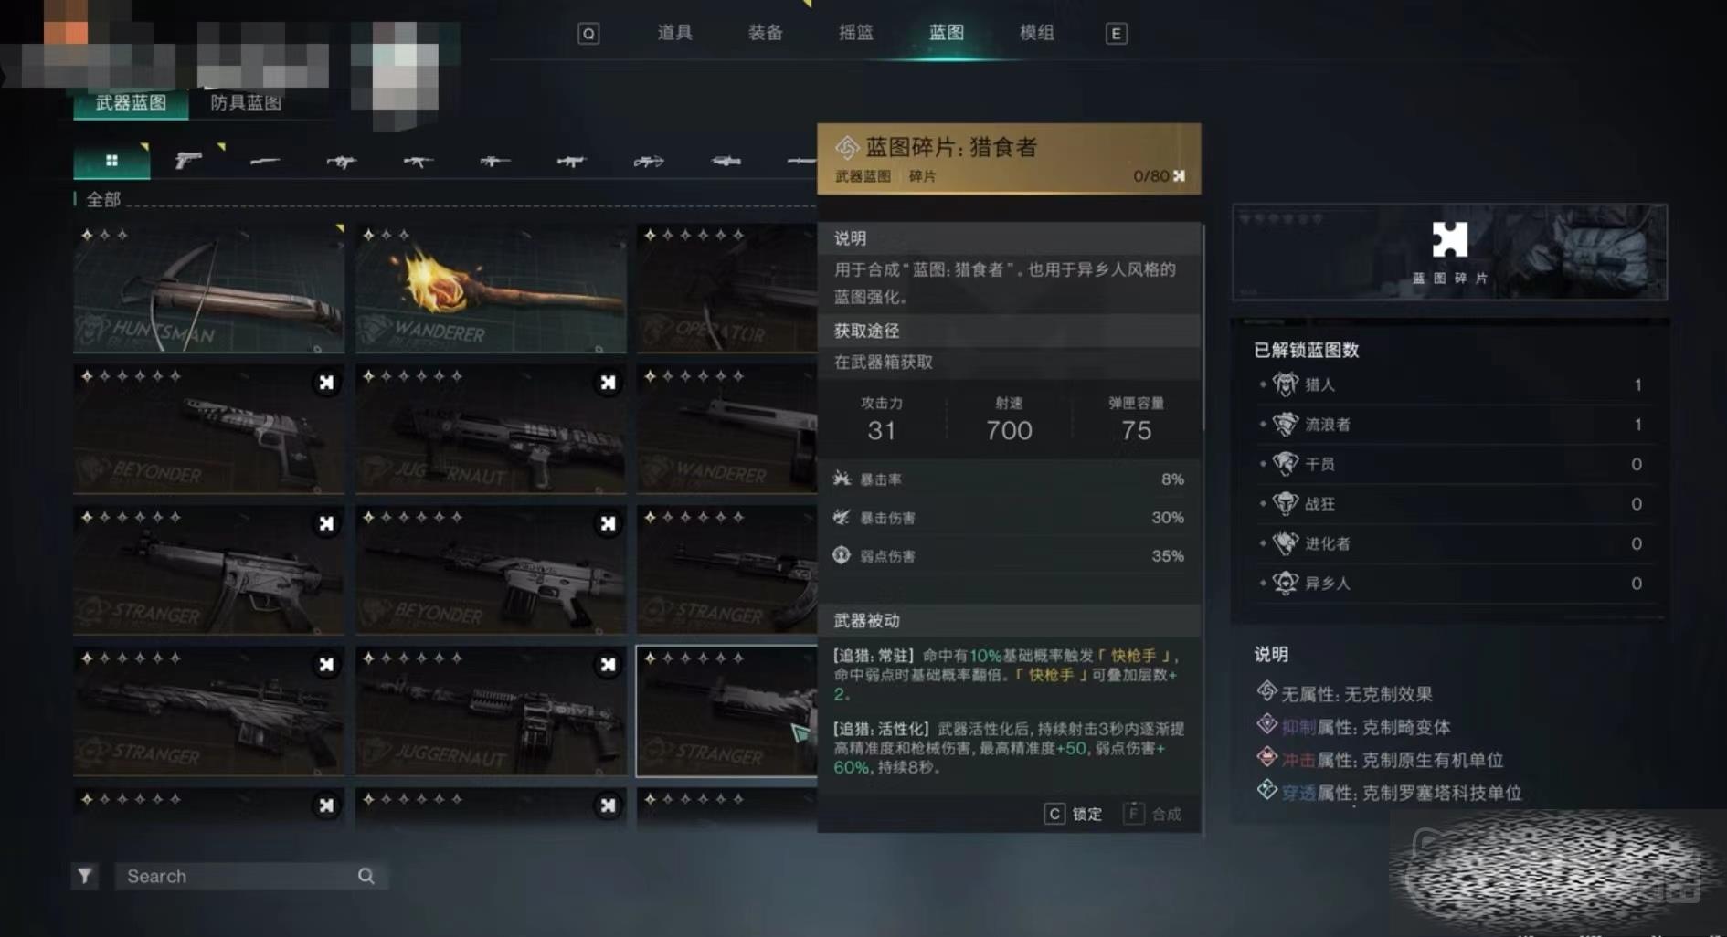
Task: Click the 异乡人 faction icon row
Action: click(1451, 583)
